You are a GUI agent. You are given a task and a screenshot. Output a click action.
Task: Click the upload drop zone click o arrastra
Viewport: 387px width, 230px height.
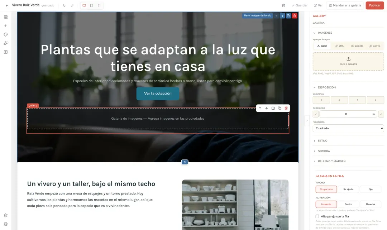[348, 62]
